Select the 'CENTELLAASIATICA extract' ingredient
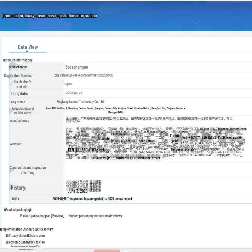This screenshot has height=252, width=252. (89, 150)
